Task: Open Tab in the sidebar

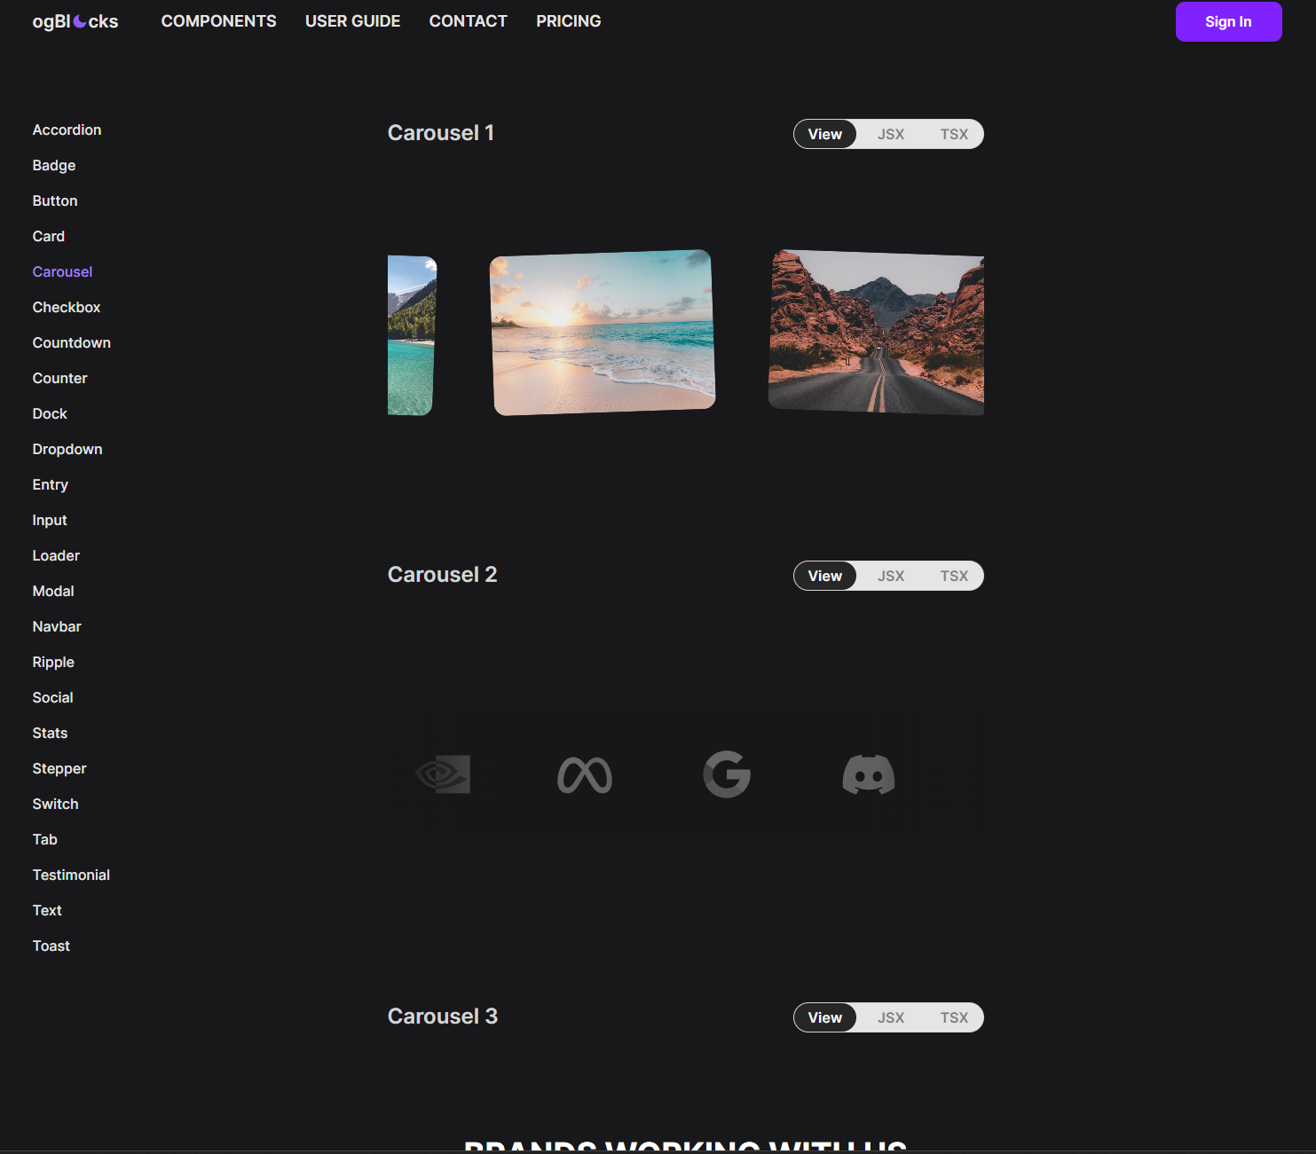Action: tap(45, 839)
